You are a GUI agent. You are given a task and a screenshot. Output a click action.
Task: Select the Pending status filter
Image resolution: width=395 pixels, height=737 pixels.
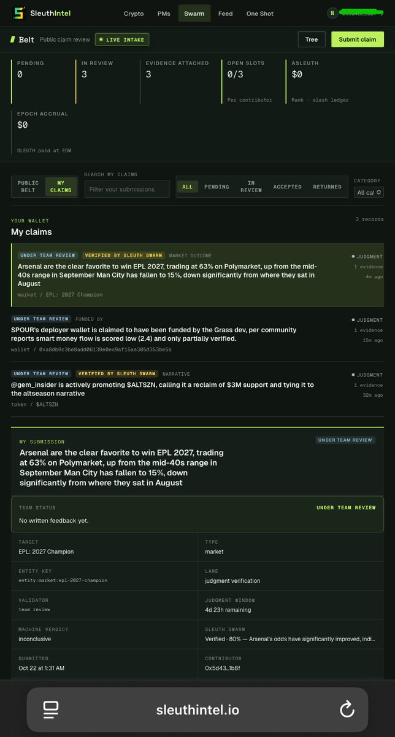pyautogui.click(x=217, y=187)
